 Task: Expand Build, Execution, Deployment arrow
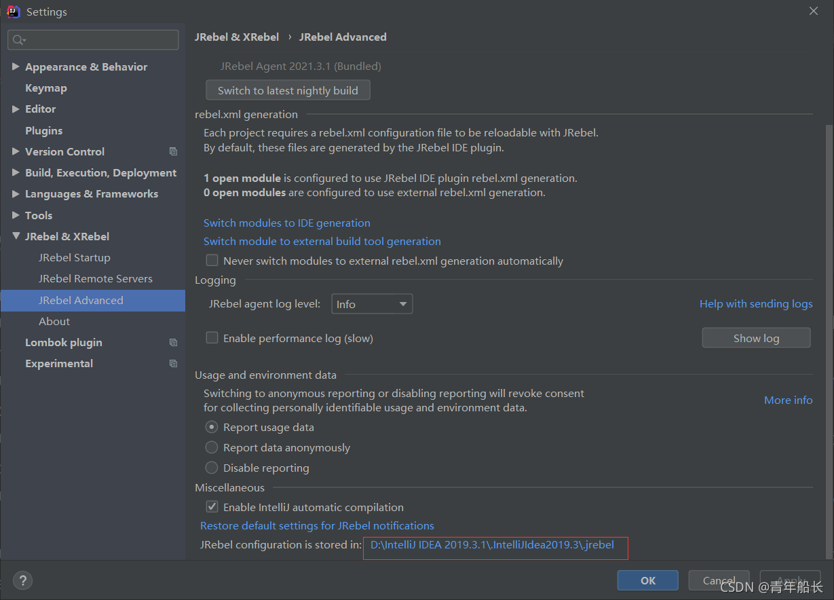pyautogui.click(x=16, y=172)
